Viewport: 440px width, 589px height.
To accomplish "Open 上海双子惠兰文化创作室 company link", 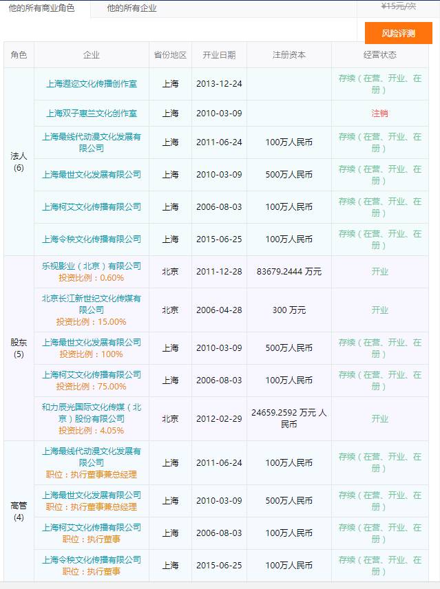I will pyautogui.click(x=92, y=114).
